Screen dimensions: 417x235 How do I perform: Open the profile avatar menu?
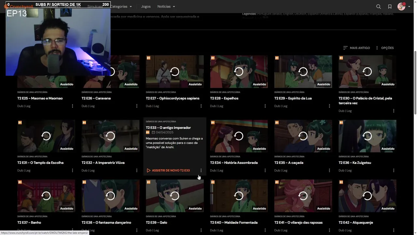[x=404, y=7]
